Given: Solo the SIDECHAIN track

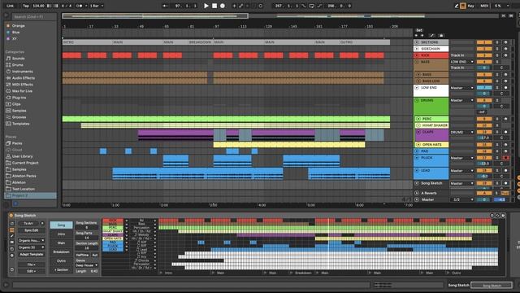Looking at the screenshot, I should point(496,49).
